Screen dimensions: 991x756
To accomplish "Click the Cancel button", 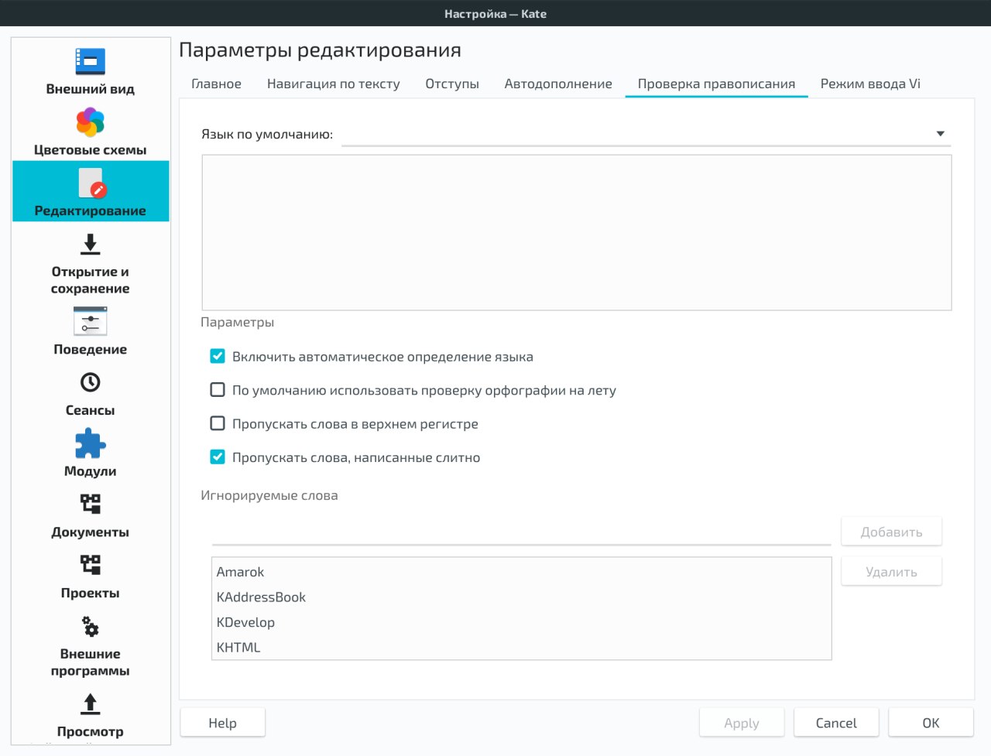I will tap(836, 723).
